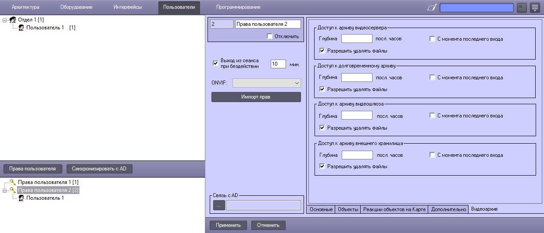This screenshot has width=544, height=233.
Task: Open the top-right menu list icon
Action: tap(535, 7)
